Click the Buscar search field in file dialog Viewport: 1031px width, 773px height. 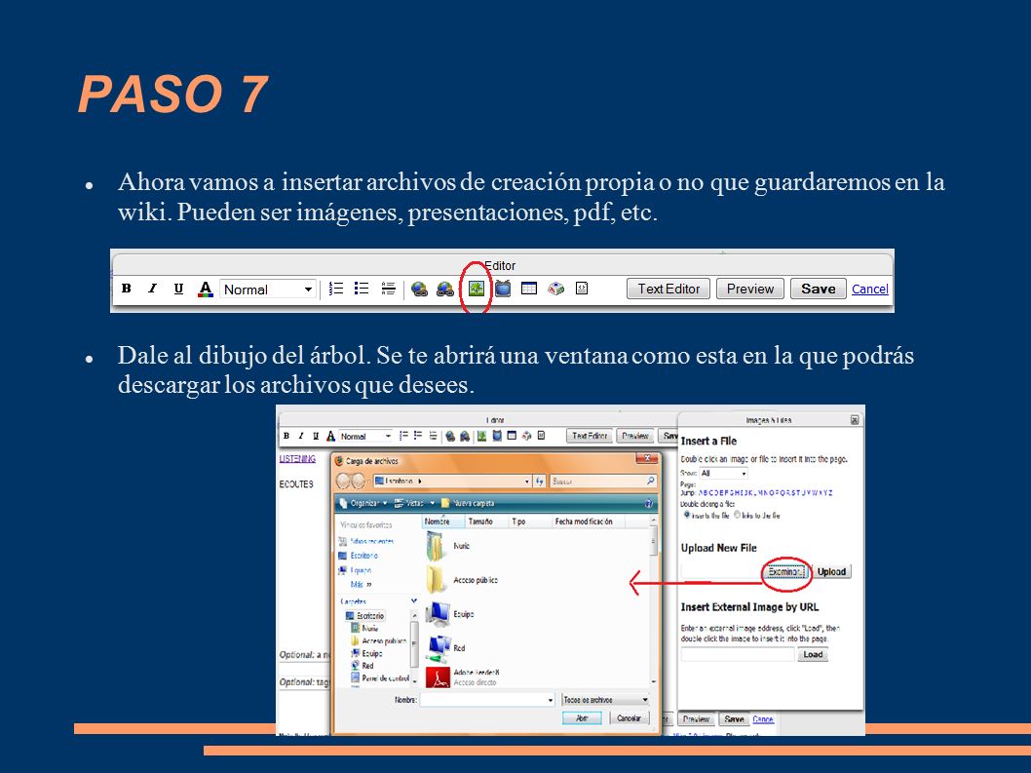(x=603, y=482)
